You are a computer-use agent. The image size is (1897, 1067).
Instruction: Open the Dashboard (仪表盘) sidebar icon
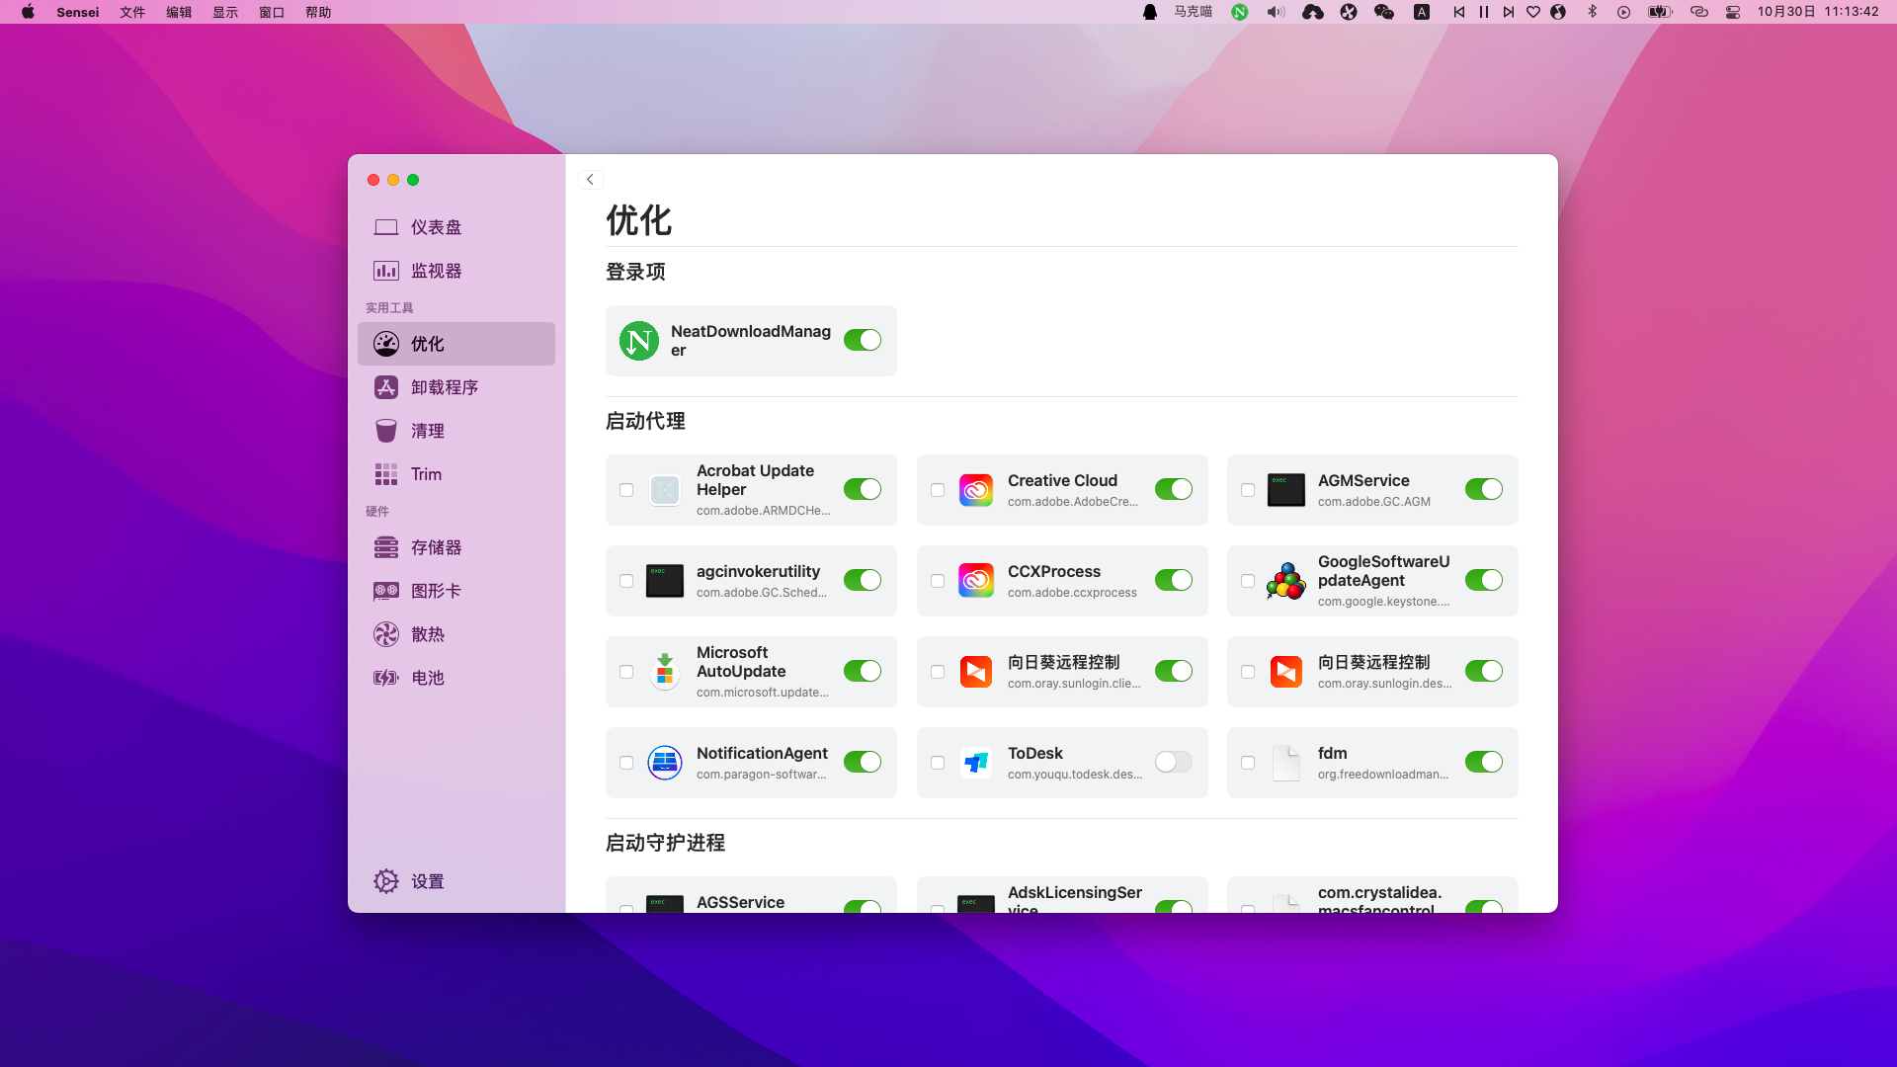(x=386, y=227)
